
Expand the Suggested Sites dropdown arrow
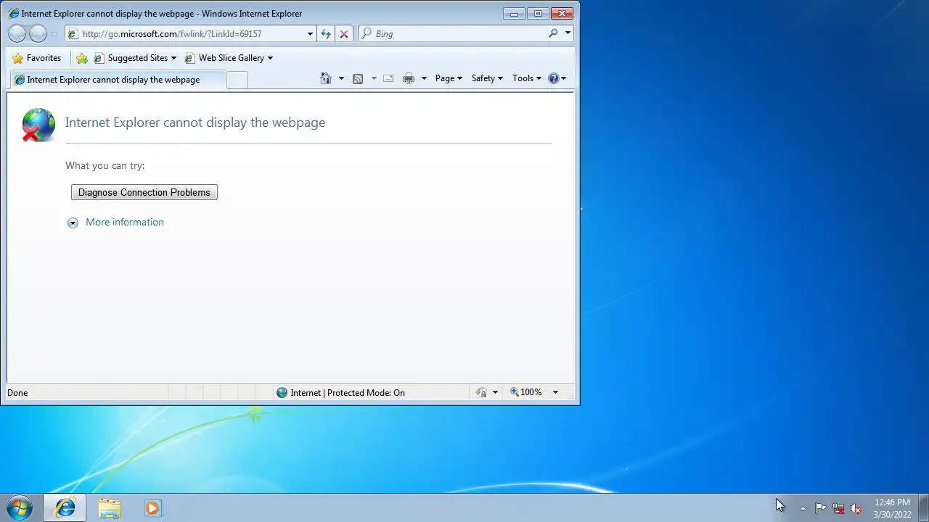click(173, 58)
